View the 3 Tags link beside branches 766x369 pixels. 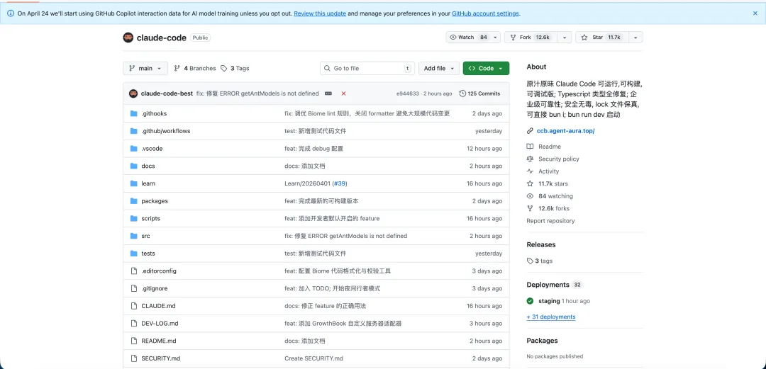235,68
